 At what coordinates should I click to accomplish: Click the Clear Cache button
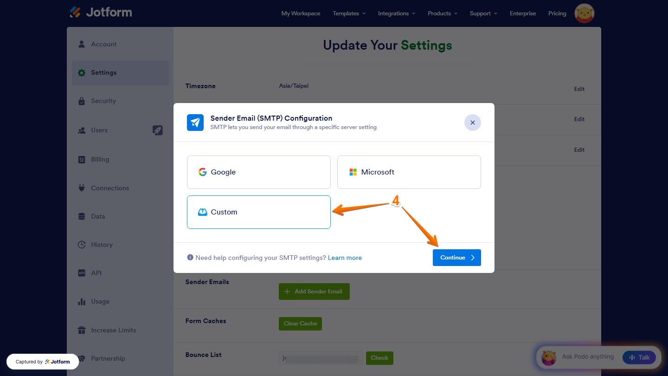[300, 324]
